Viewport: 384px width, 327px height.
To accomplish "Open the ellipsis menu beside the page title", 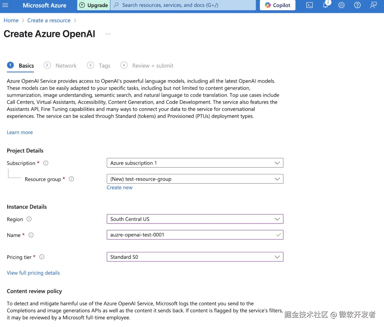I will pyautogui.click(x=108, y=34).
